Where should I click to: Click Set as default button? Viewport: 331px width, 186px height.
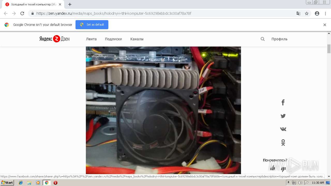(x=92, y=25)
